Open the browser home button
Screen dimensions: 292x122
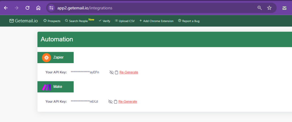pos(38,8)
